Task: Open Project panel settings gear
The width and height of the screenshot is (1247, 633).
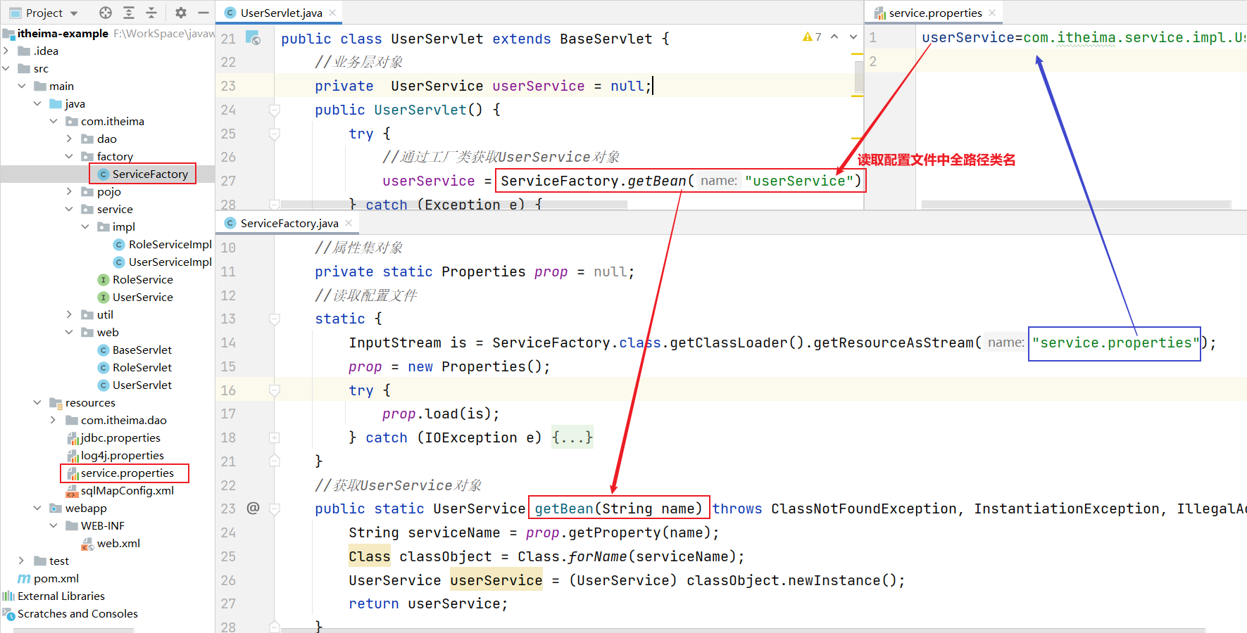Action: point(181,13)
